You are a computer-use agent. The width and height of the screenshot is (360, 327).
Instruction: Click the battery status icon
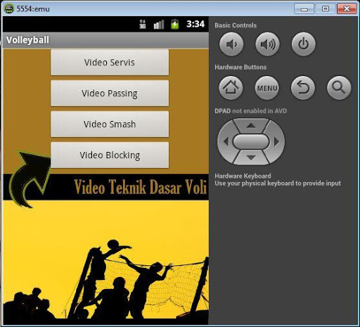(x=175, y=24)
